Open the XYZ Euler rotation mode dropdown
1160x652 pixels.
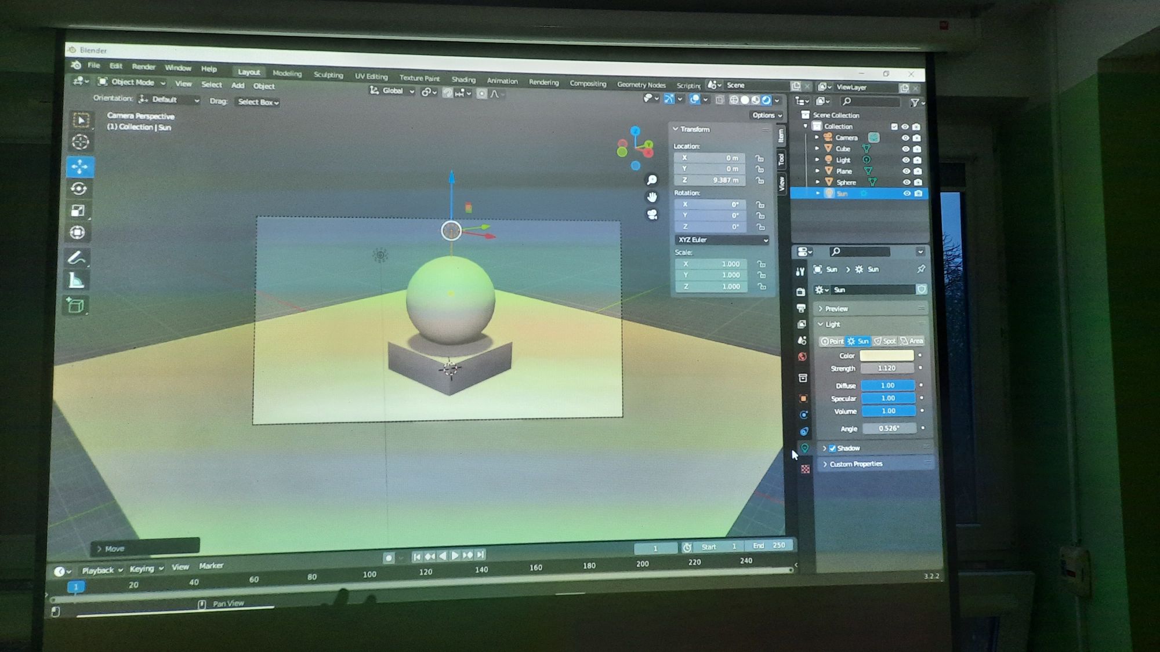pos(723,240)
